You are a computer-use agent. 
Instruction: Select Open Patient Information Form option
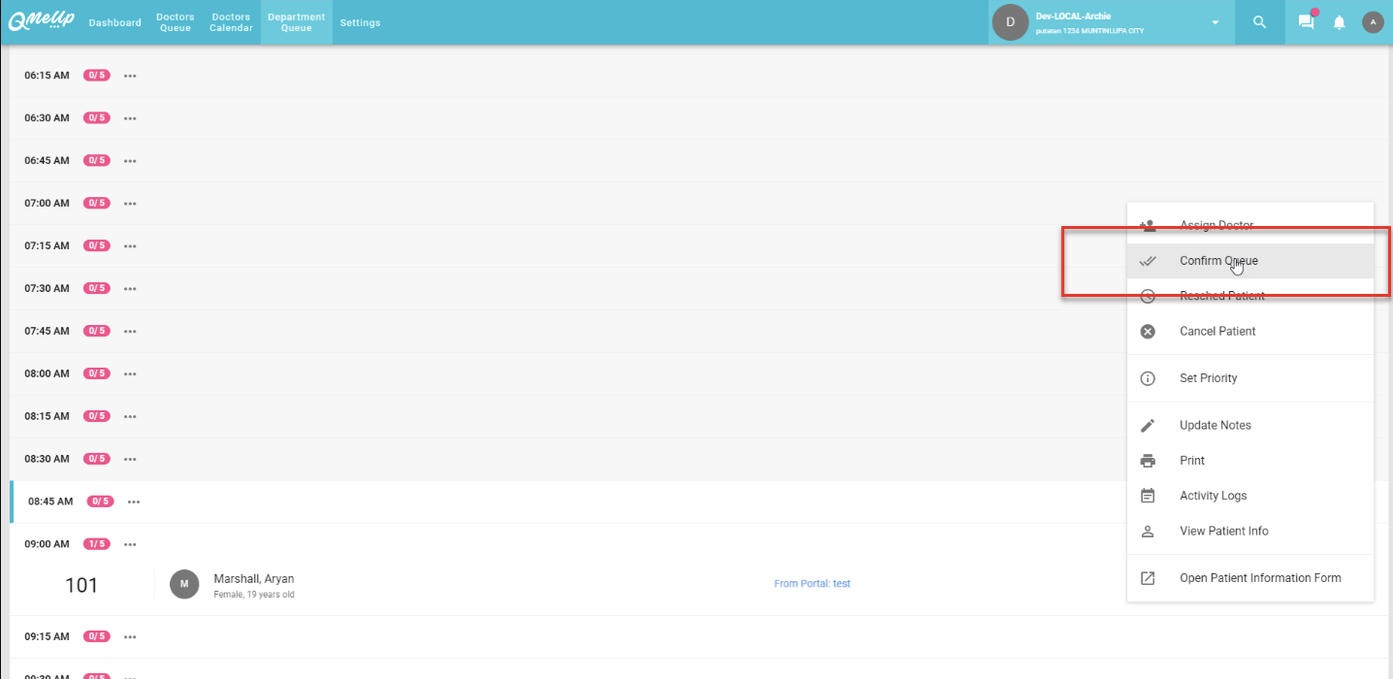[1259, 578]
